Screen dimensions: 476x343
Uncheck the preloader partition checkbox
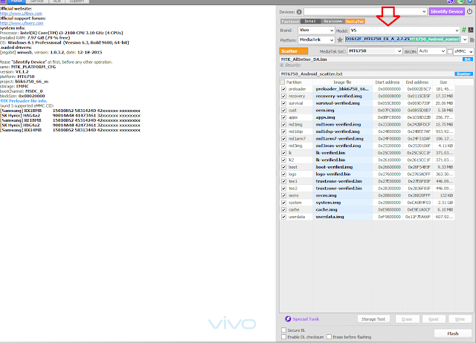coord(283,89)
